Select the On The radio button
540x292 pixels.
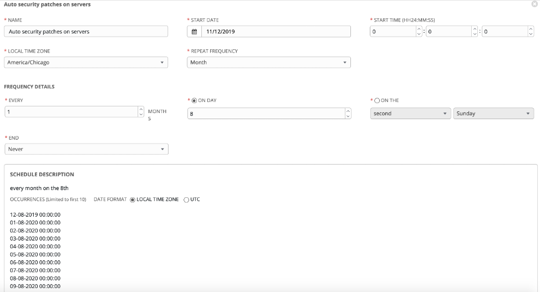[377, 100]
